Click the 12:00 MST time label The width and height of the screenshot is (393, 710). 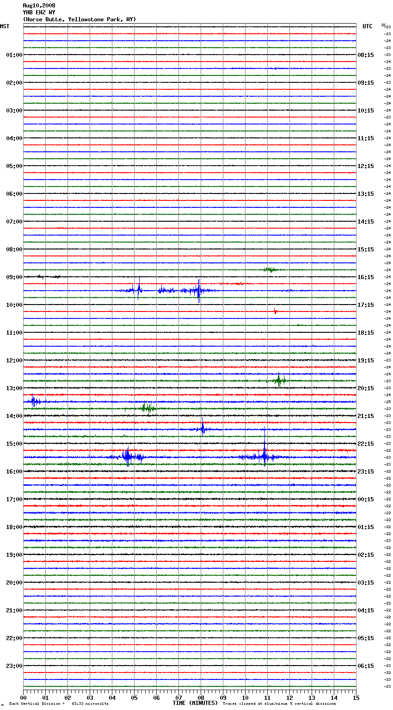point(14,361)
